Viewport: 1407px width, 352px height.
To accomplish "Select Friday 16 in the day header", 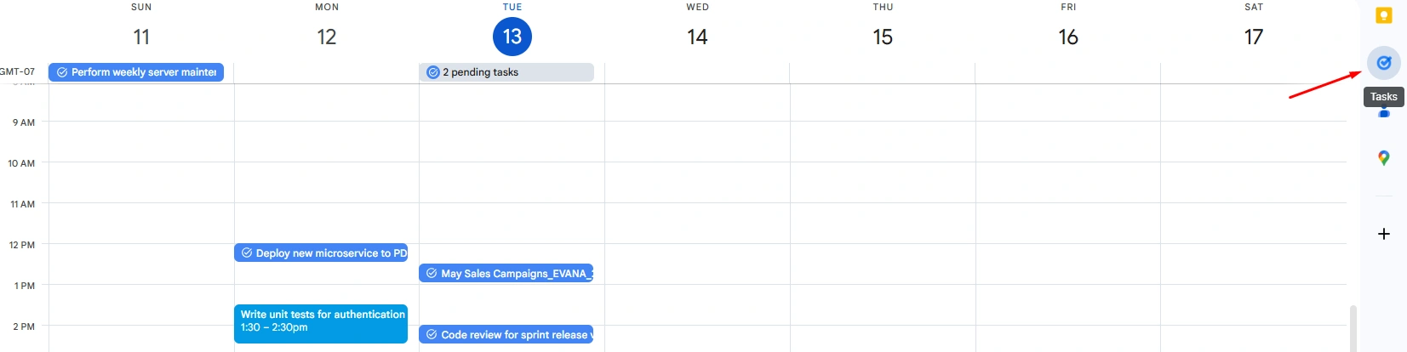I will point(1068,37).
